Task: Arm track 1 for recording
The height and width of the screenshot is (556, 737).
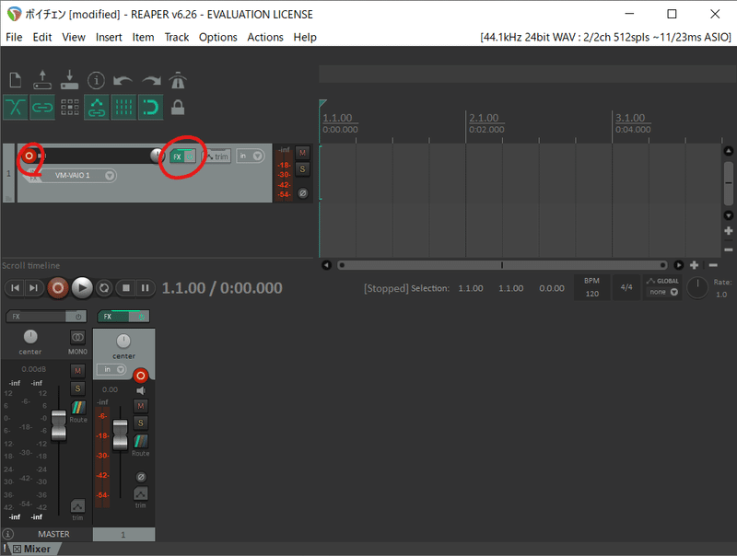Action: (x=29, y=156)
